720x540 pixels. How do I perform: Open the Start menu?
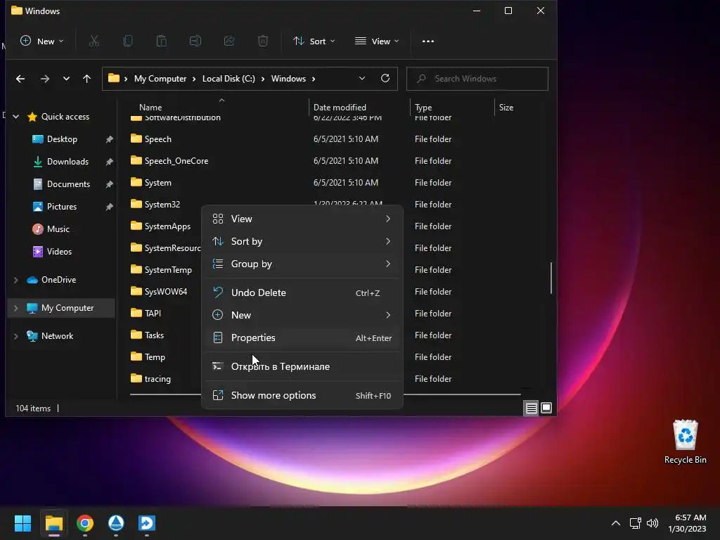[x=22, y=523]
